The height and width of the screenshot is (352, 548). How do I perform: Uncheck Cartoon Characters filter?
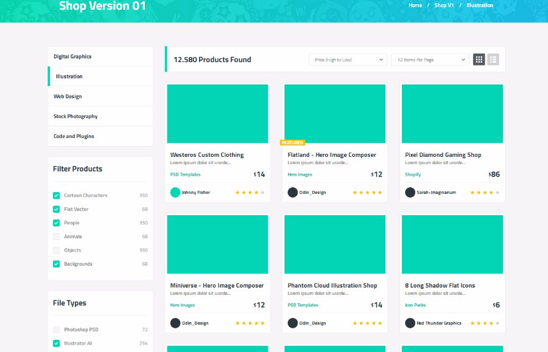click(56, 195)
